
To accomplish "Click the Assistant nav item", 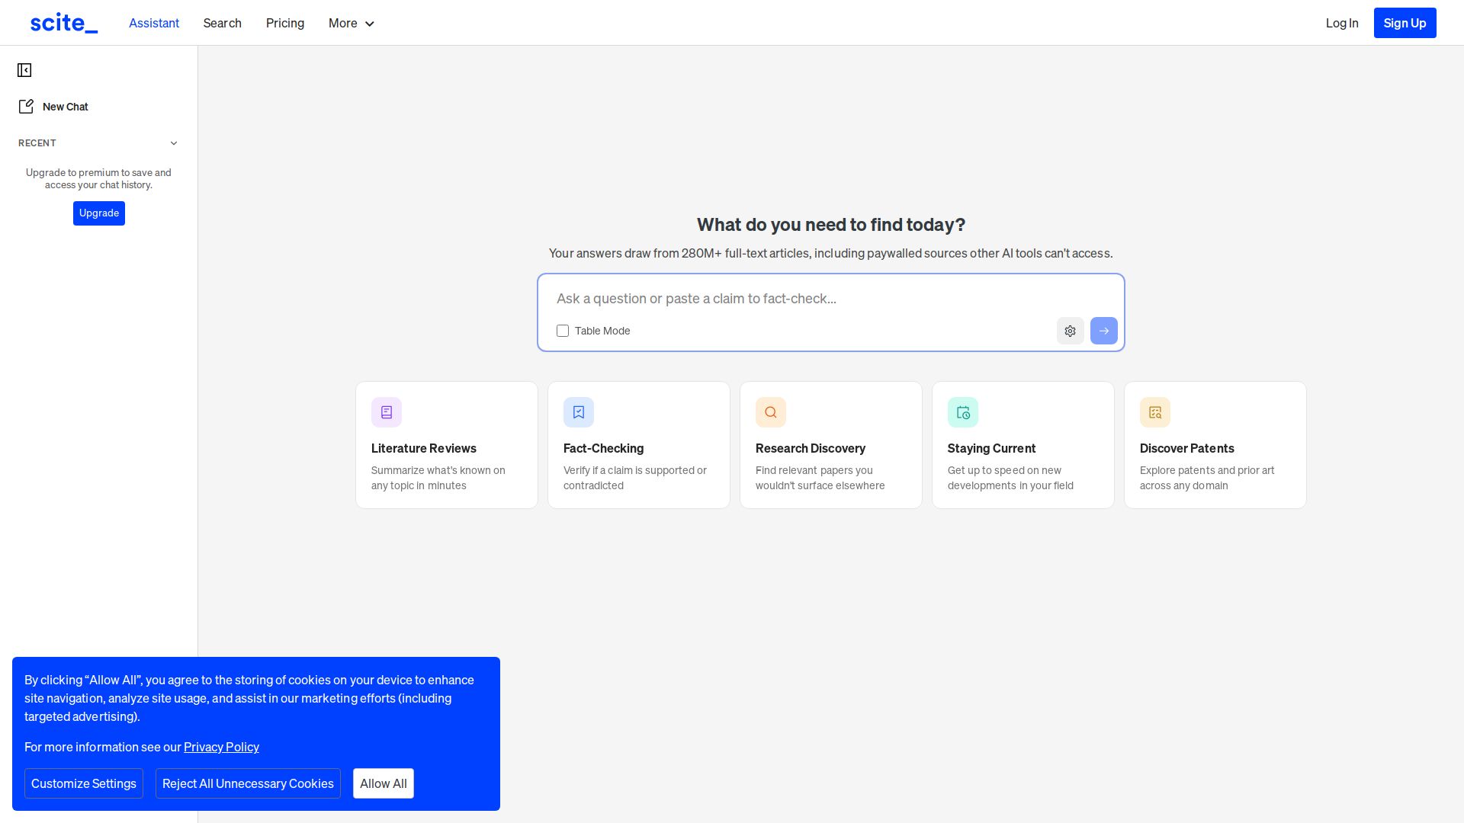I will click(154, 24).
